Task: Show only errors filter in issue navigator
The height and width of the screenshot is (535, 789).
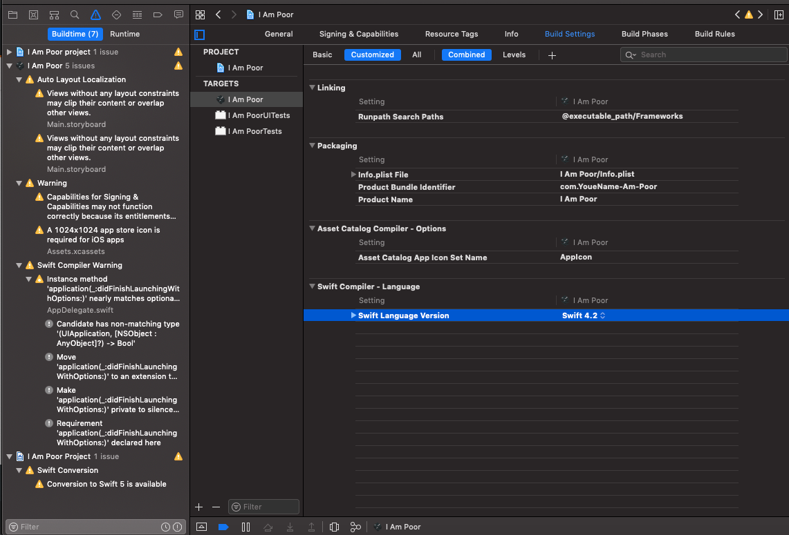Action: click(x=178, y=527)
